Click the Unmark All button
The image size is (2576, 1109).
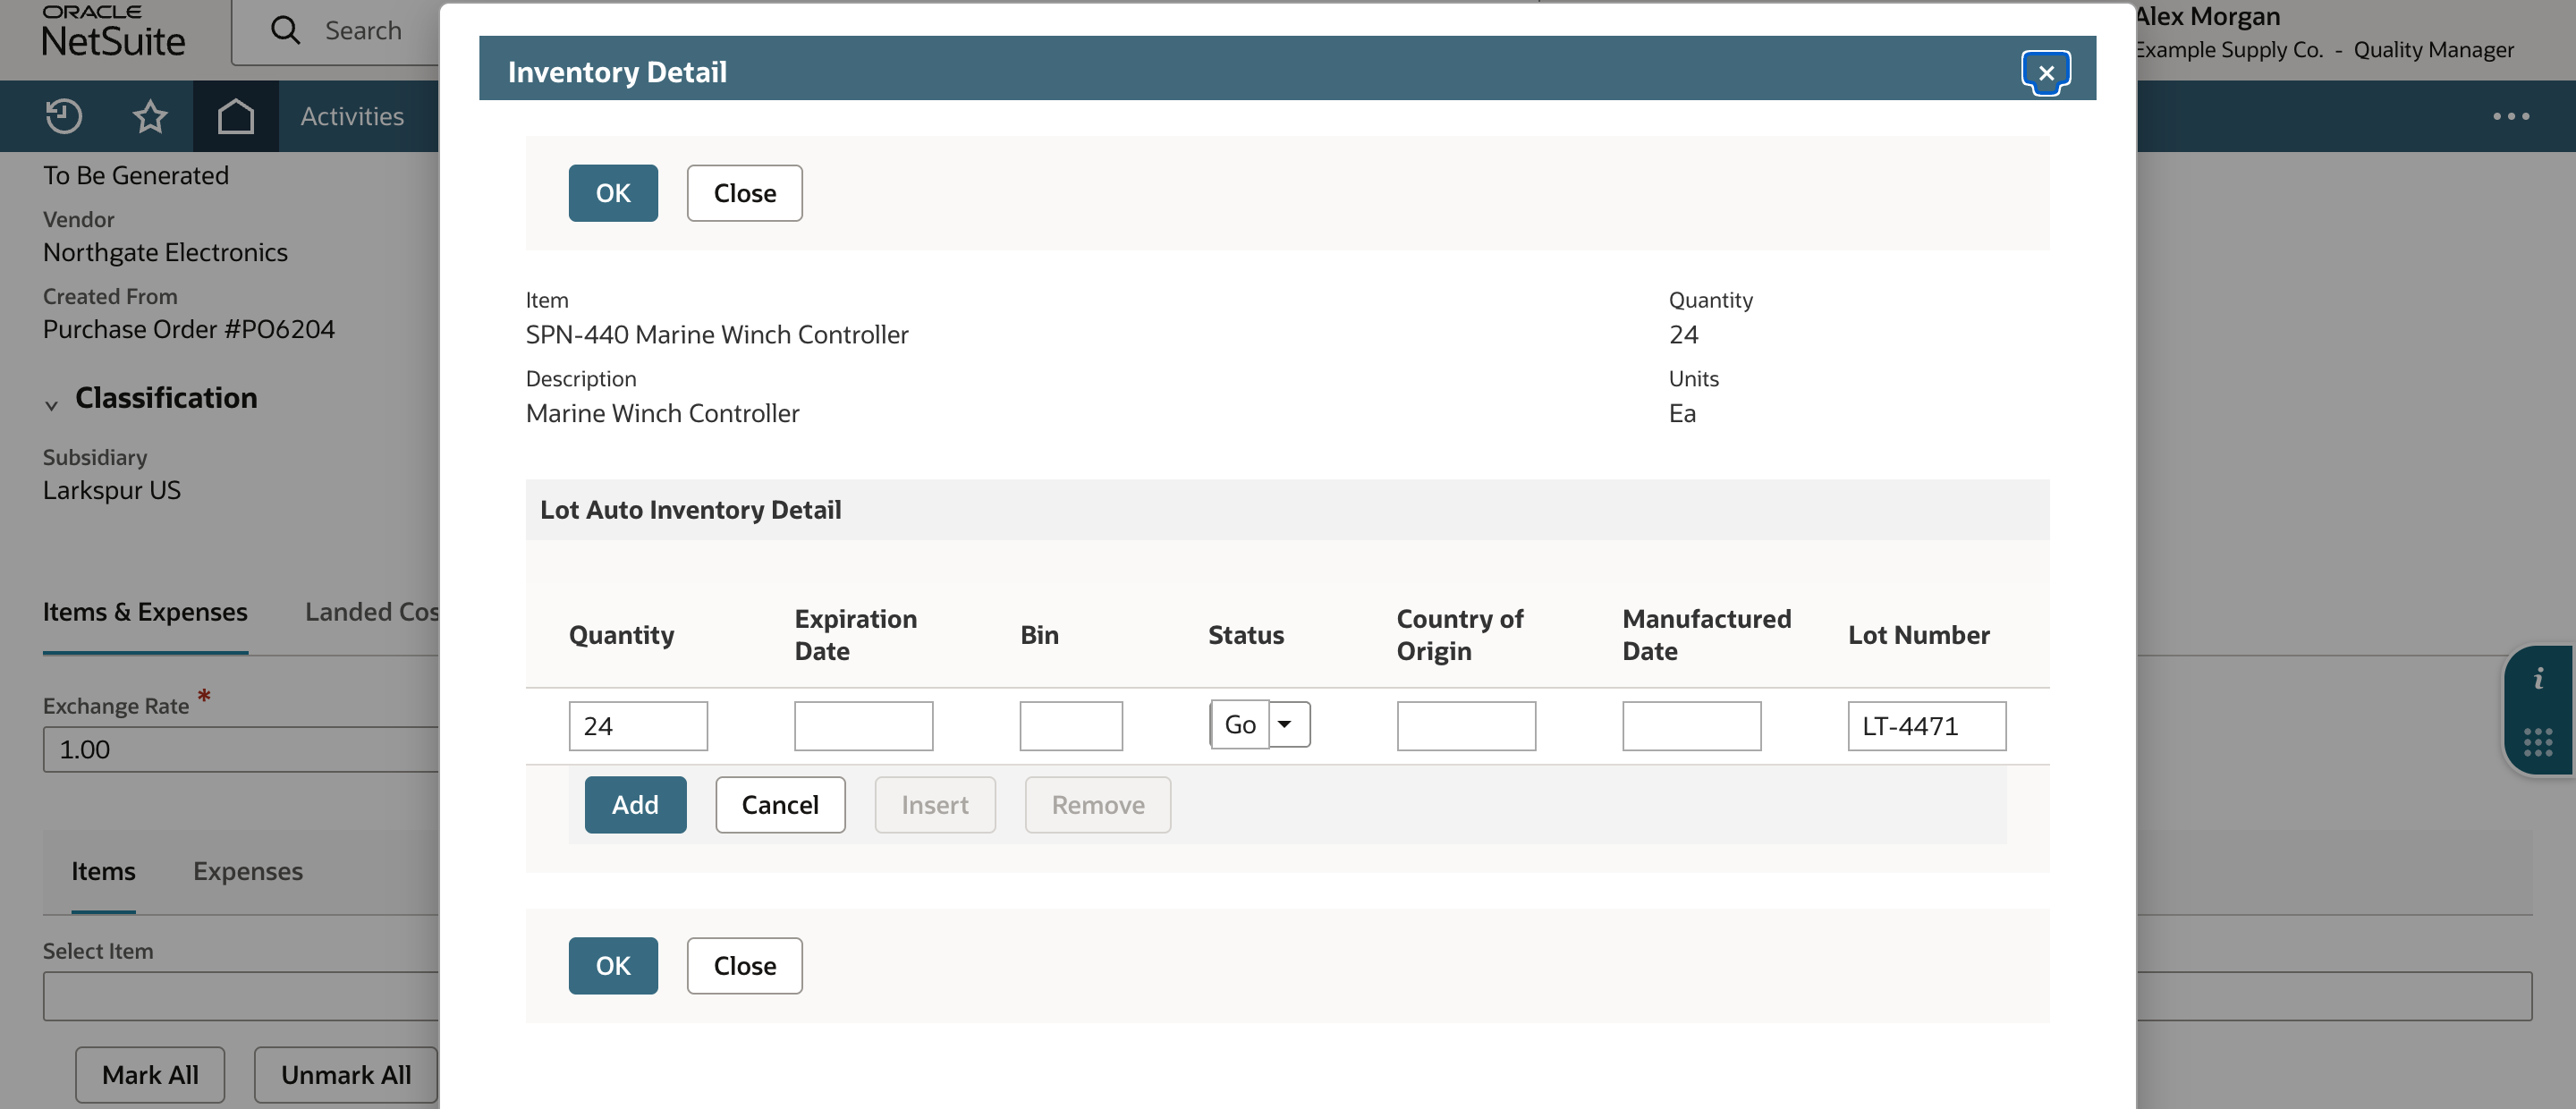[346, 1075]
